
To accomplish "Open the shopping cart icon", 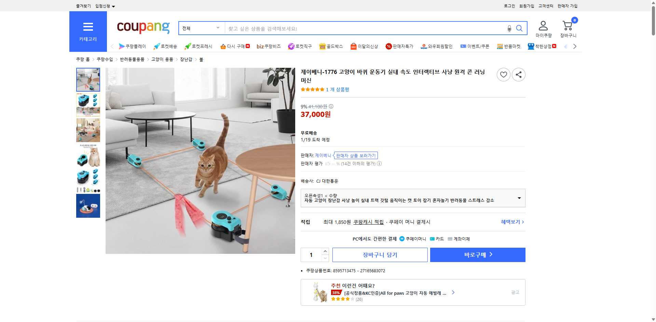I will pos(567,25).
